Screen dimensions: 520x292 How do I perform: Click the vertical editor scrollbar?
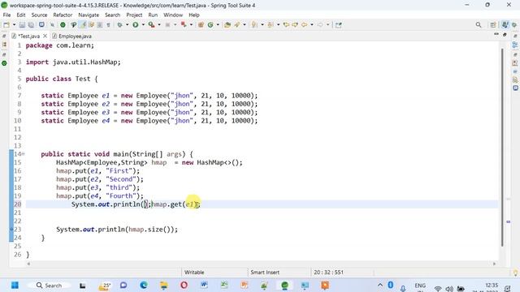(x=502, y=148)
